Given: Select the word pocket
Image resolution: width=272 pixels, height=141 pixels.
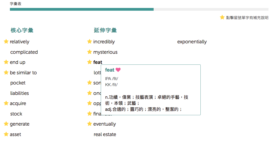Looking at the screenshot, I should pos(18,83).
